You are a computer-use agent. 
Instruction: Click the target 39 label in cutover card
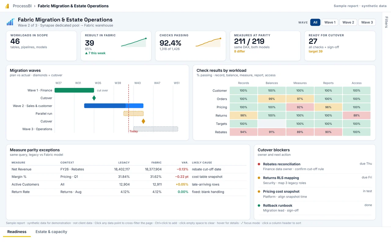[316, 52]
